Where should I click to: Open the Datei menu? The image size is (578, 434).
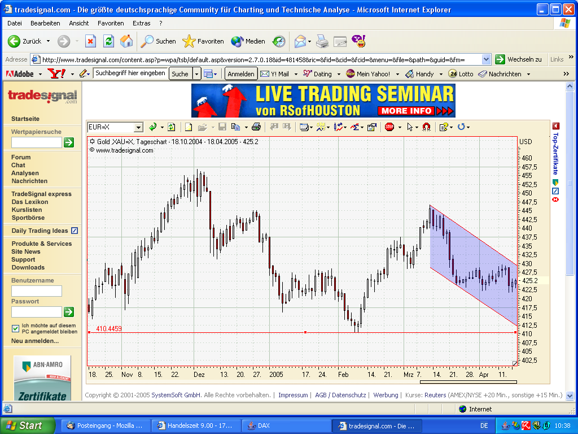(14, 23)
